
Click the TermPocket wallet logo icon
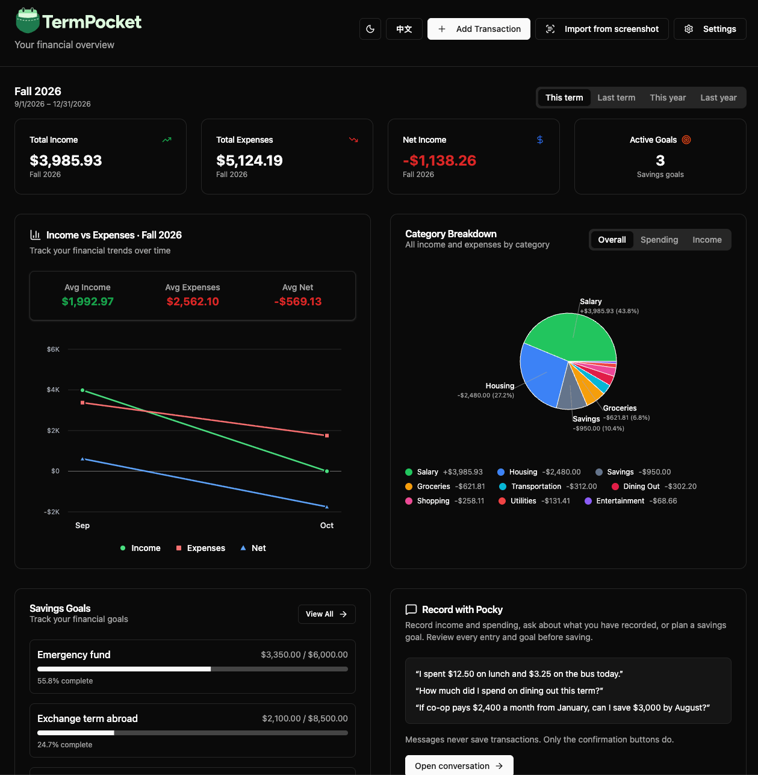click(x=28, y=21)
